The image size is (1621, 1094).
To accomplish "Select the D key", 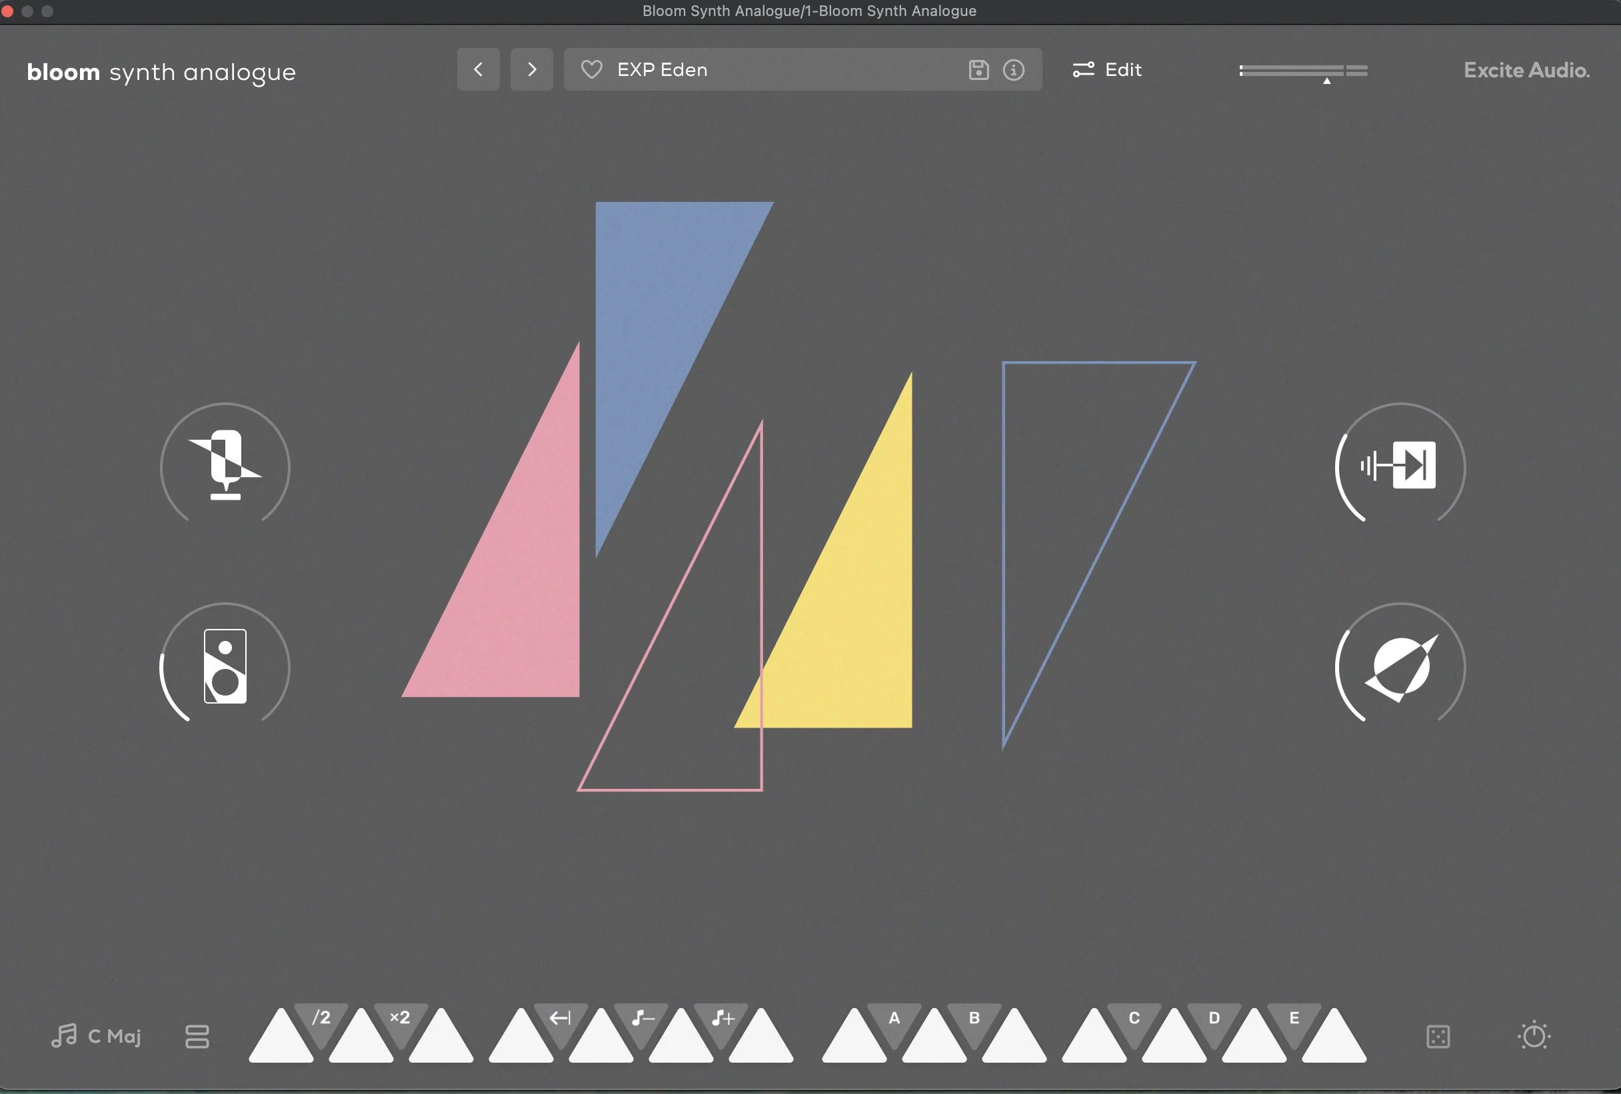I will (1214, 1021).
